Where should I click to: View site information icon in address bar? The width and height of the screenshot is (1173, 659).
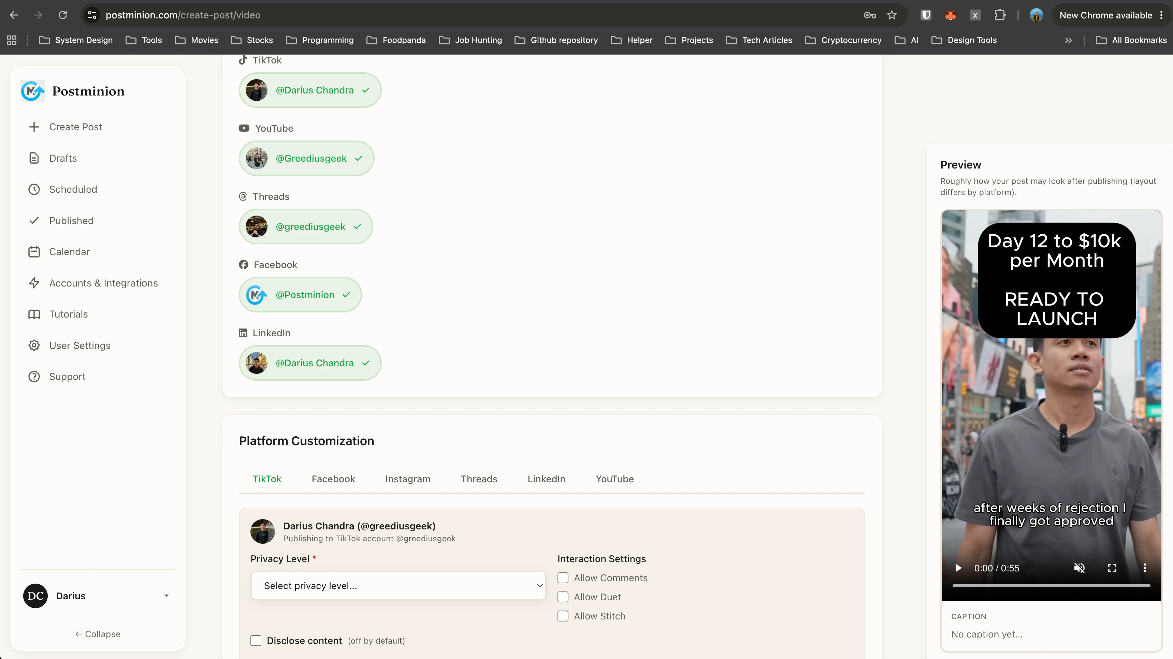pos(92,15)
